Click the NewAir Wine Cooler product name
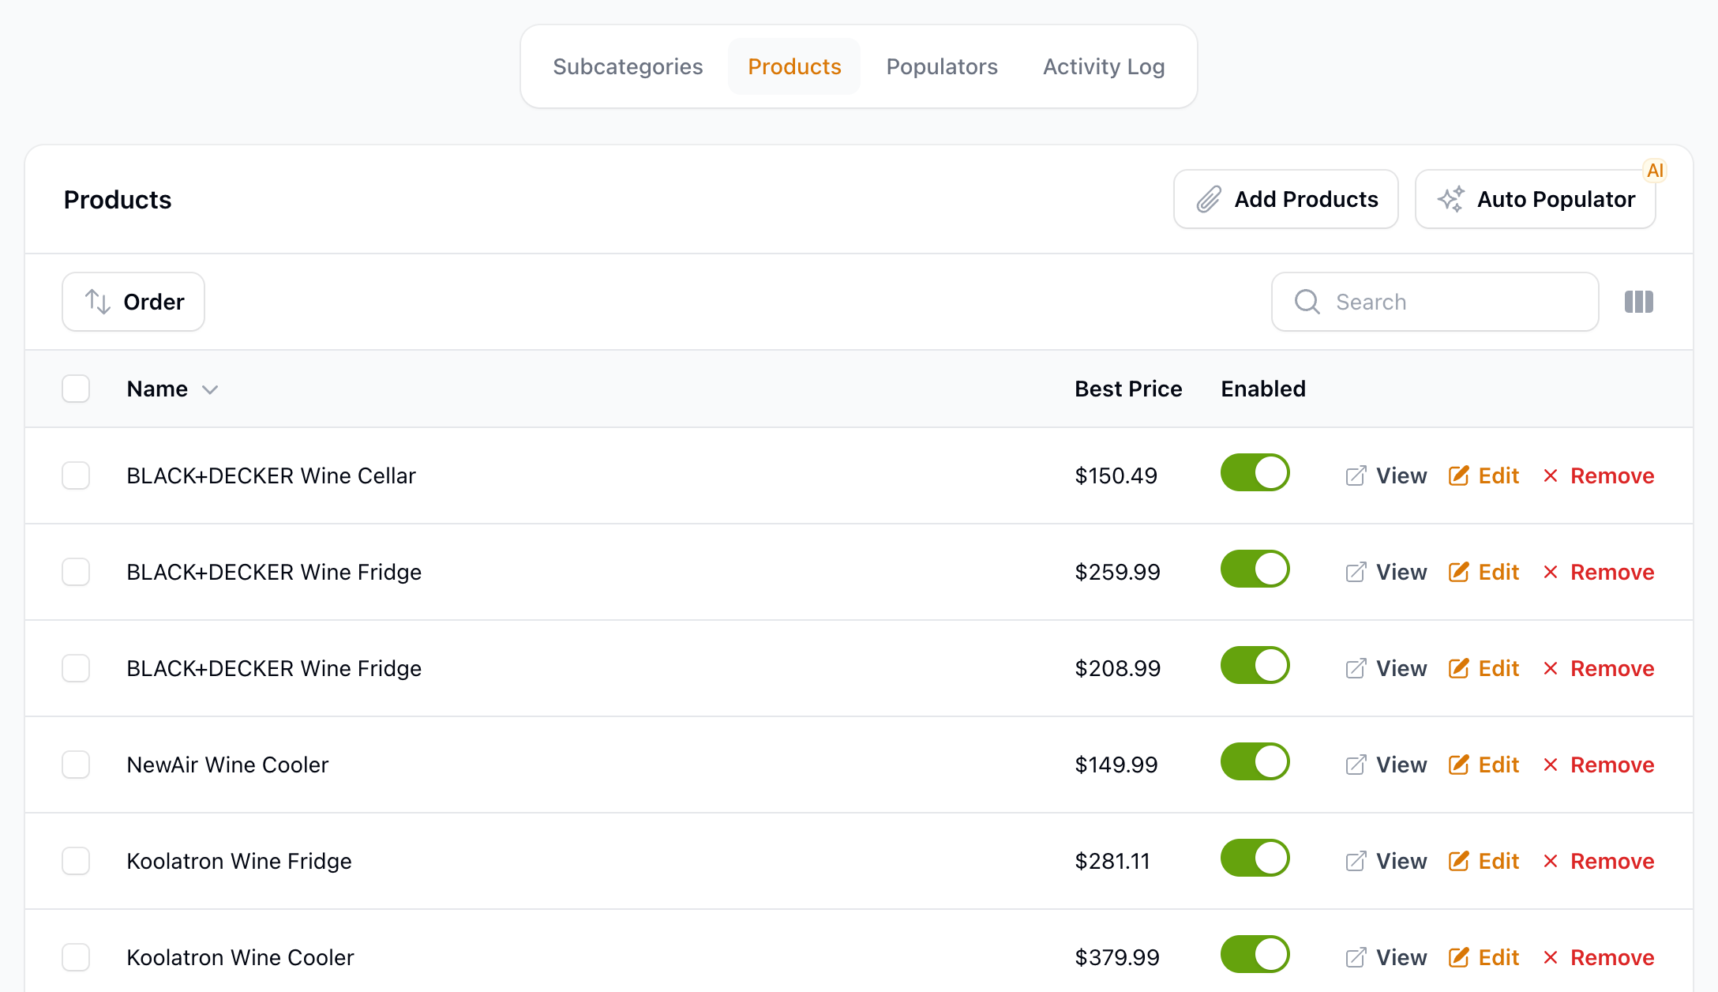Image resolution: width=1718 pixels, height=992 pixels. click(x=227, y=765)
